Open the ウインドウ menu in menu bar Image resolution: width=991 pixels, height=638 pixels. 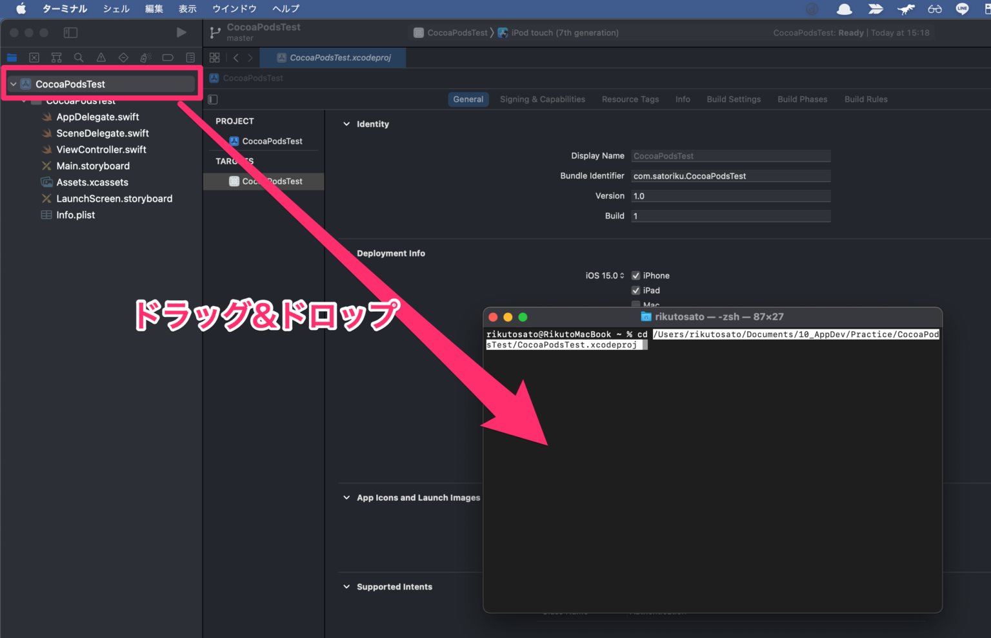(x=234, y=8)
